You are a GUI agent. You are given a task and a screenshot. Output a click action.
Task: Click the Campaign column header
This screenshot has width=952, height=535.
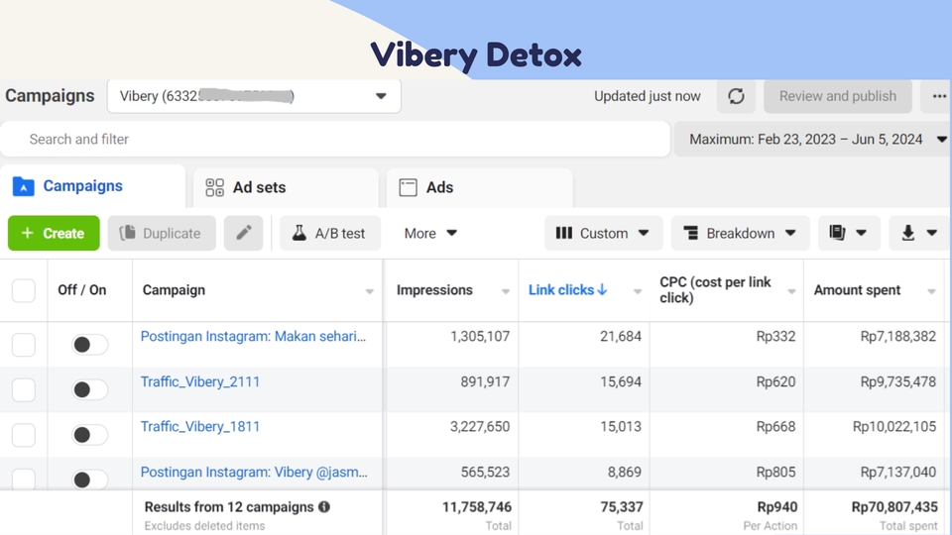(174, 290)
